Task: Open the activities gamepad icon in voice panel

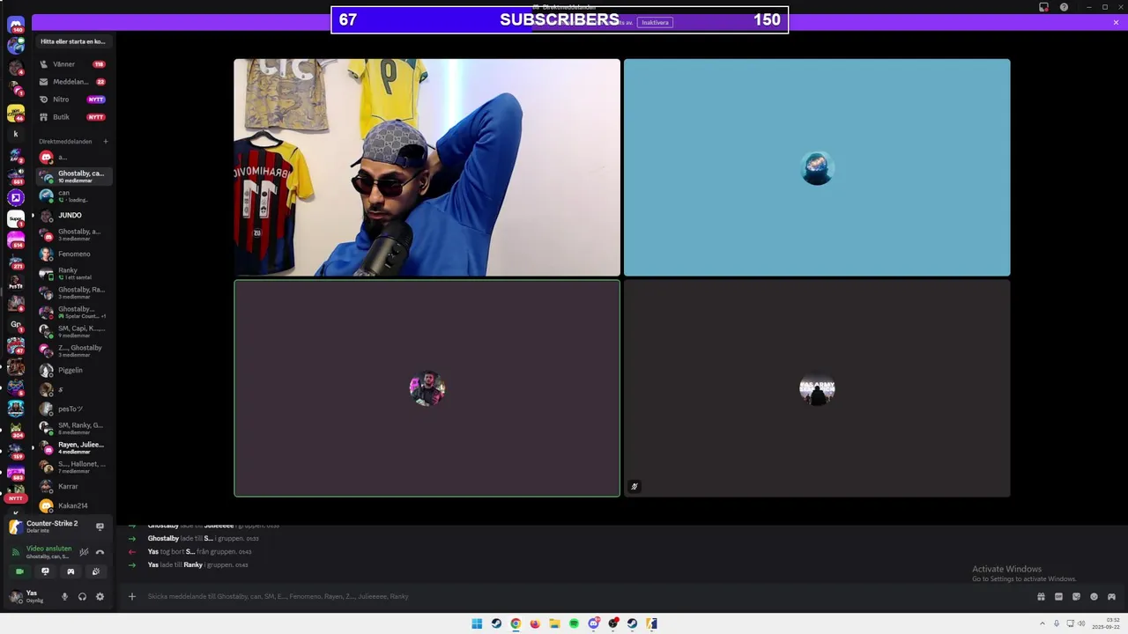Action: [70, 571]
